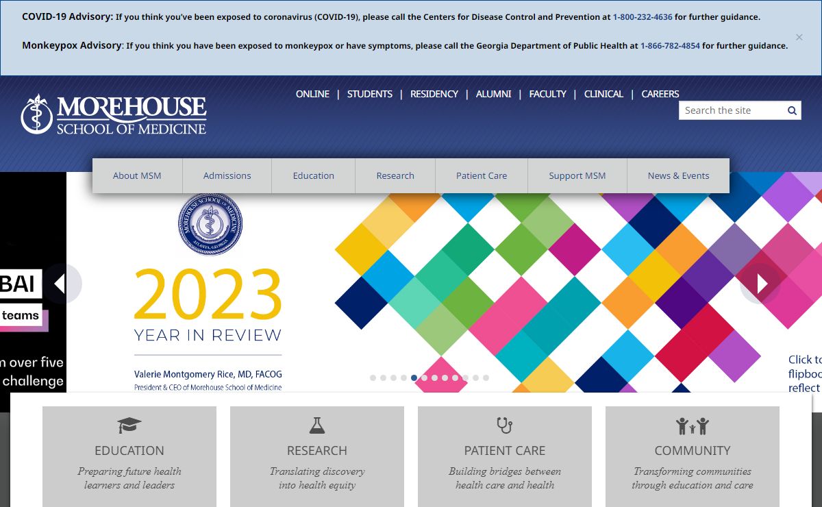Open the Admissions menu
The height and width of the screenshot is (507, 822).
tap(227, 176)
